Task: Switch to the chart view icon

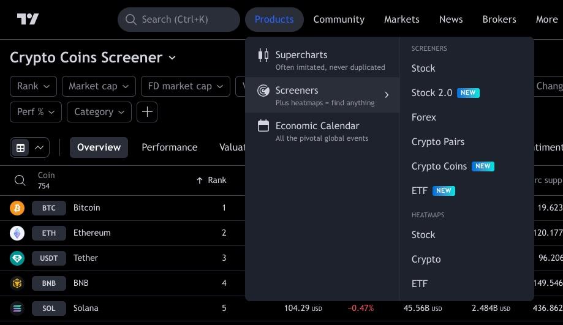Action: click(39, 148)
